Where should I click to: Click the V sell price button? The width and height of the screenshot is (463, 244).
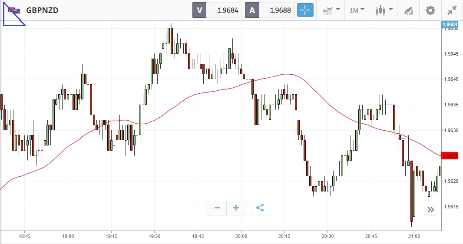click(217, 10)
